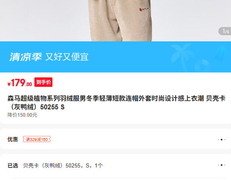Viewport: 231px width, 181px height.
Task: Tap the 满329减150 coupon tag
Action: coord(37,139)
